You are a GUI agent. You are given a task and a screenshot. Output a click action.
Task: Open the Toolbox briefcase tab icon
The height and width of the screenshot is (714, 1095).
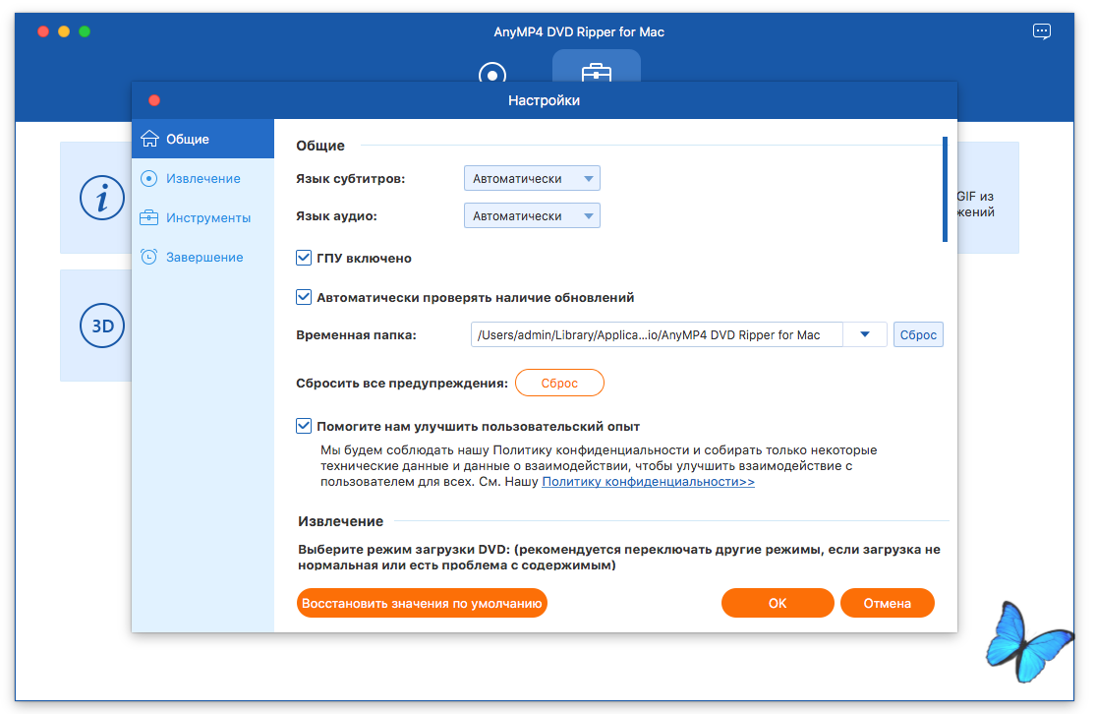click(x=596, y=73)
